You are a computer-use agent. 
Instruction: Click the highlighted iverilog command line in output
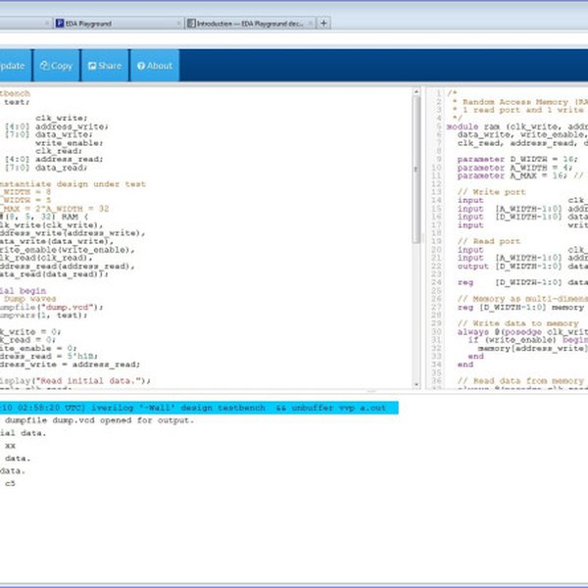pos(196,407)
